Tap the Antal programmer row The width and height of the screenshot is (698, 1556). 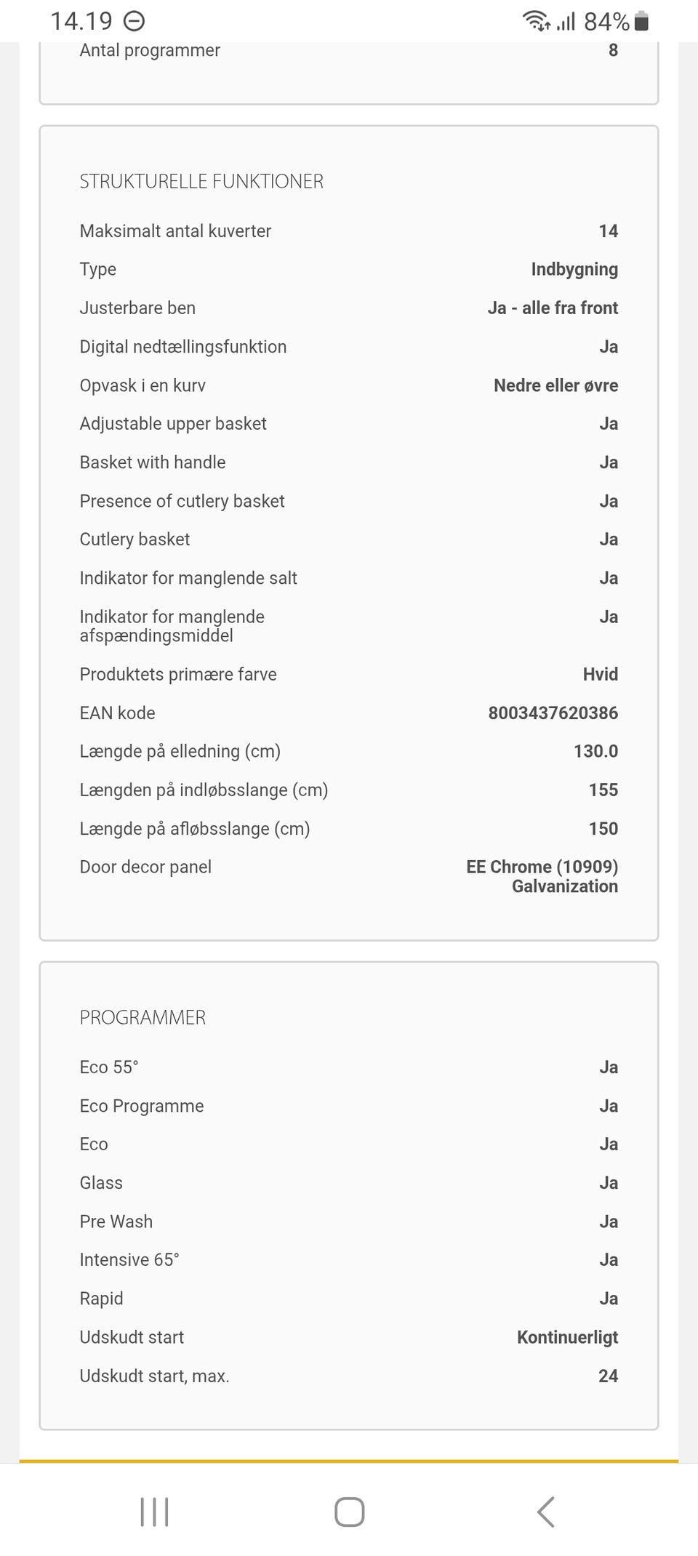click(348, 50)
